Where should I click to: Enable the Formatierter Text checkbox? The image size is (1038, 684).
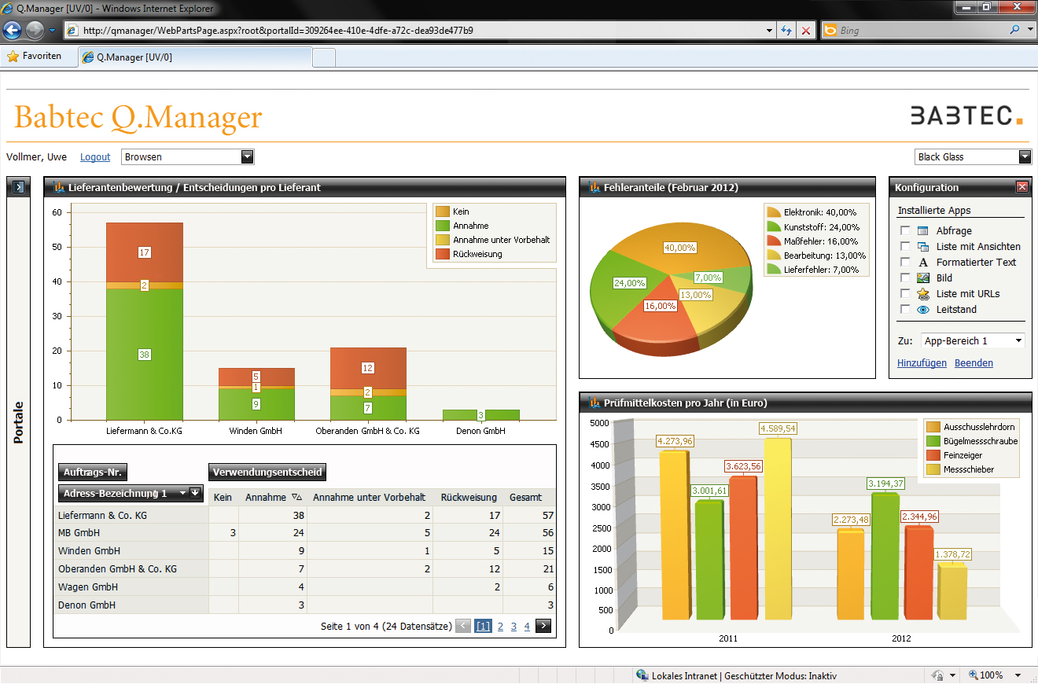point(905,263)
